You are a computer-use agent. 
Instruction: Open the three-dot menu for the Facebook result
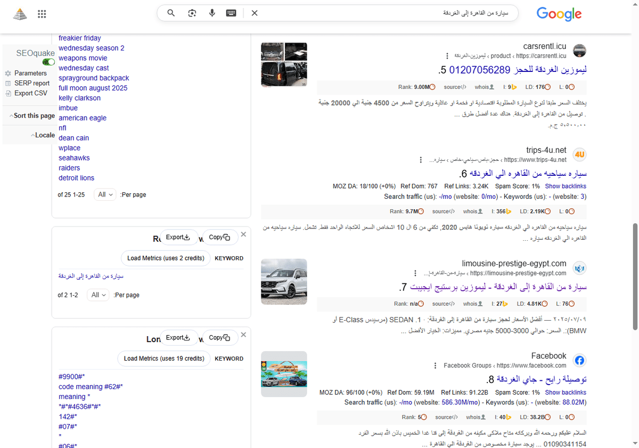(x=435, y=365)
